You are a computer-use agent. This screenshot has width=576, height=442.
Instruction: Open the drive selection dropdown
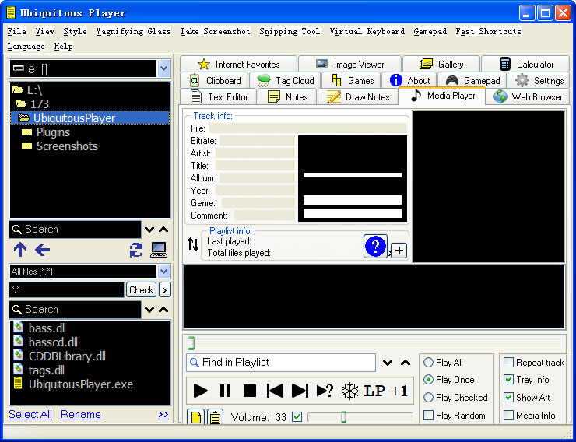pyautogui.click(x=163, y=69)
